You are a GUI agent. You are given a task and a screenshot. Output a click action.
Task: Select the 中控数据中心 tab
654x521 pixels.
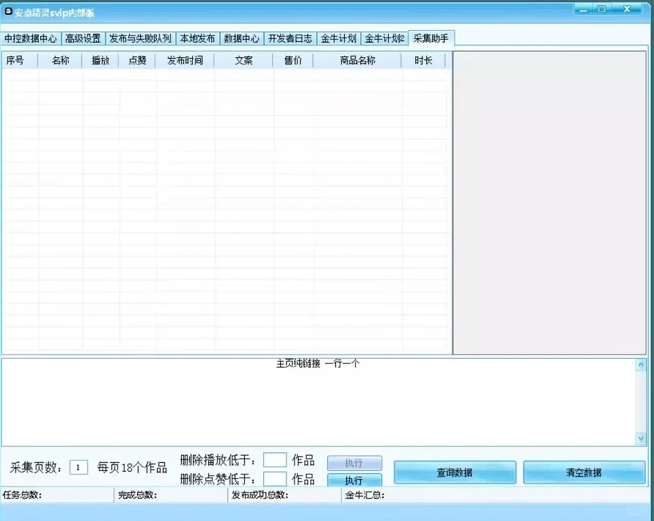click(x=31, y=38)
